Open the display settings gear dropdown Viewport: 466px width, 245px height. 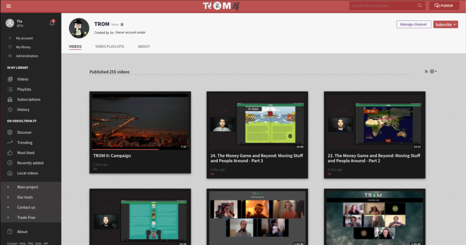pos(433,71)
